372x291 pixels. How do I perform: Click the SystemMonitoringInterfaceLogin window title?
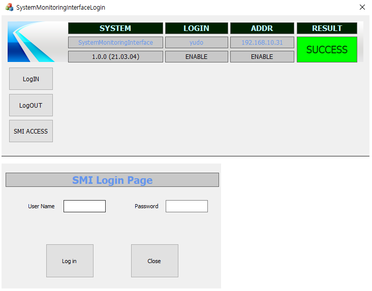[61, 7]
